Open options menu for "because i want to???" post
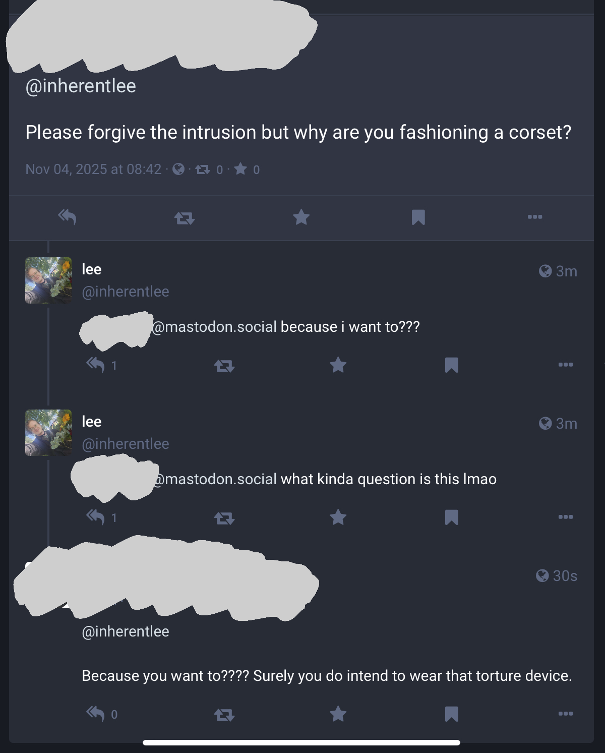This screenshot has width=605, height=753. click(566, 364)
